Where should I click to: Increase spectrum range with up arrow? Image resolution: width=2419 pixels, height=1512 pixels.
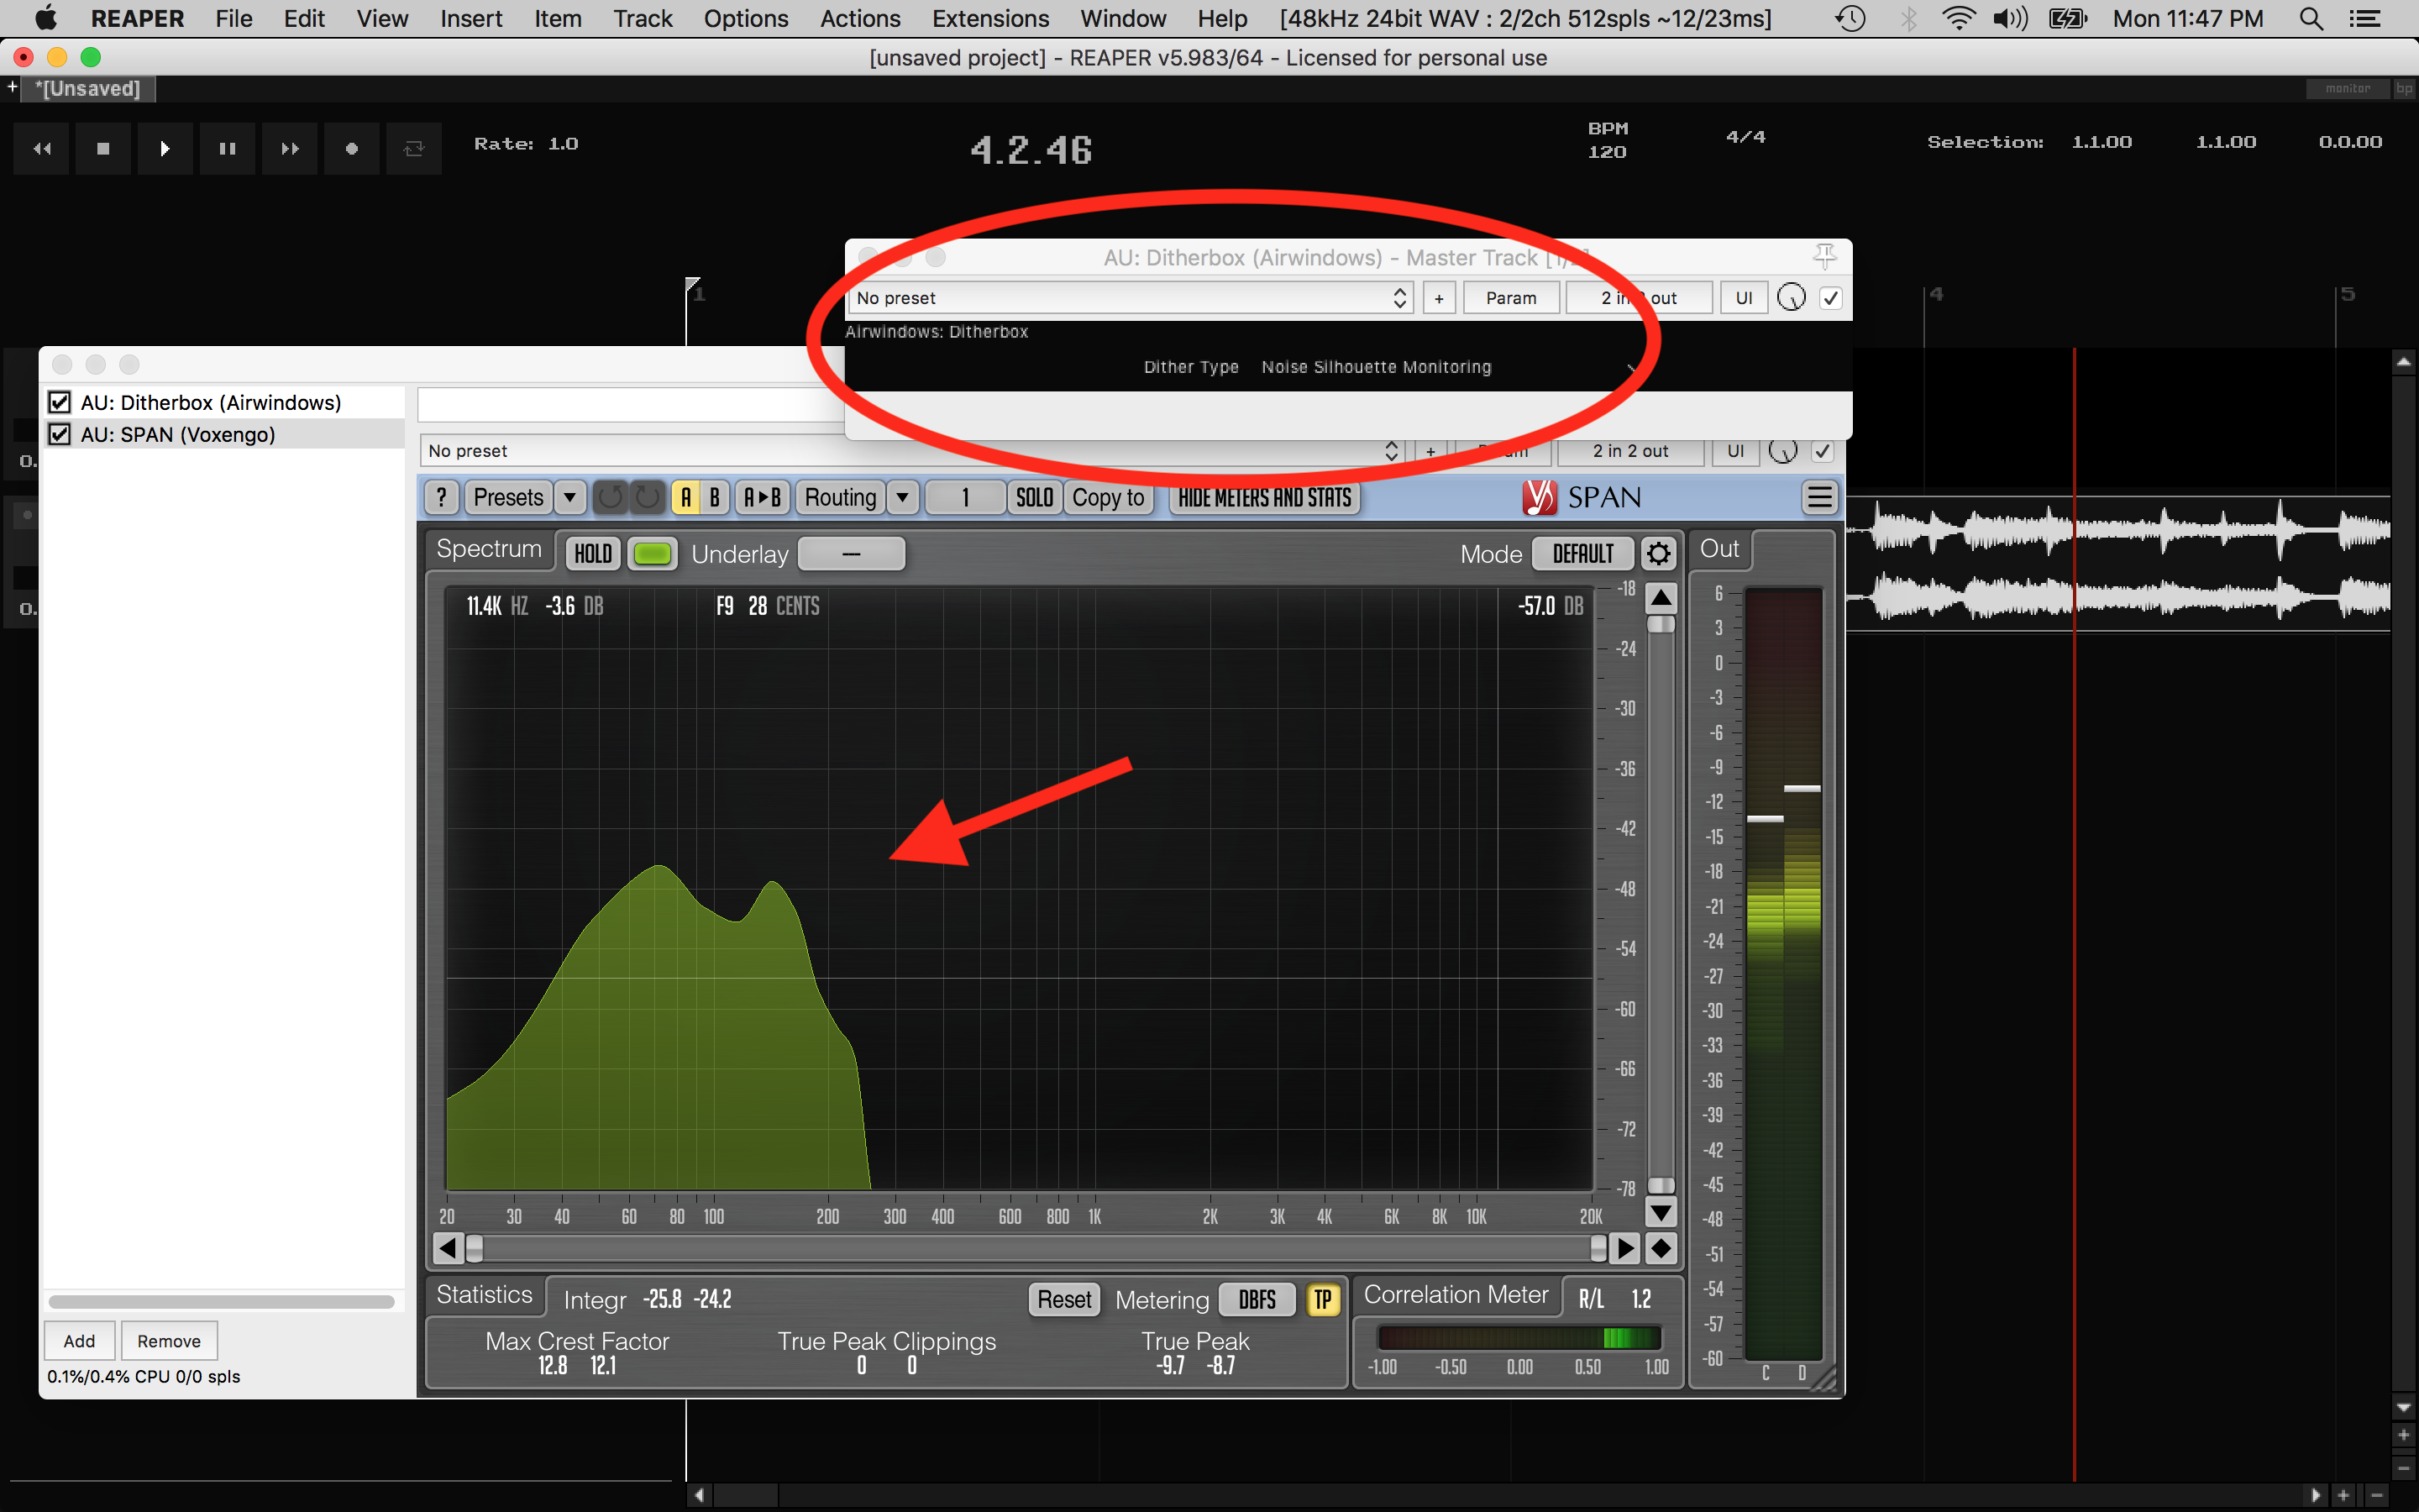[1661, 598]
